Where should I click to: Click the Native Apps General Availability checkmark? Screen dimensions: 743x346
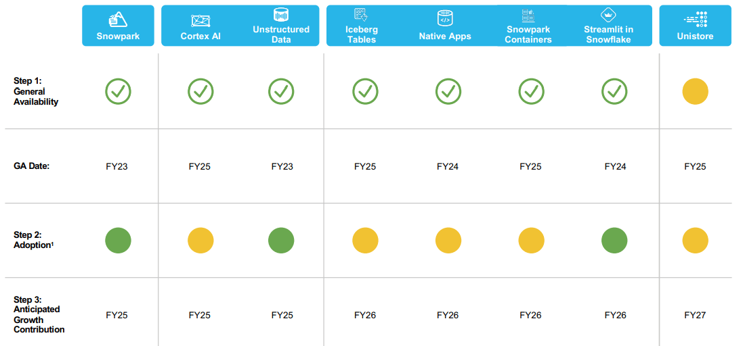pos(447,91)
